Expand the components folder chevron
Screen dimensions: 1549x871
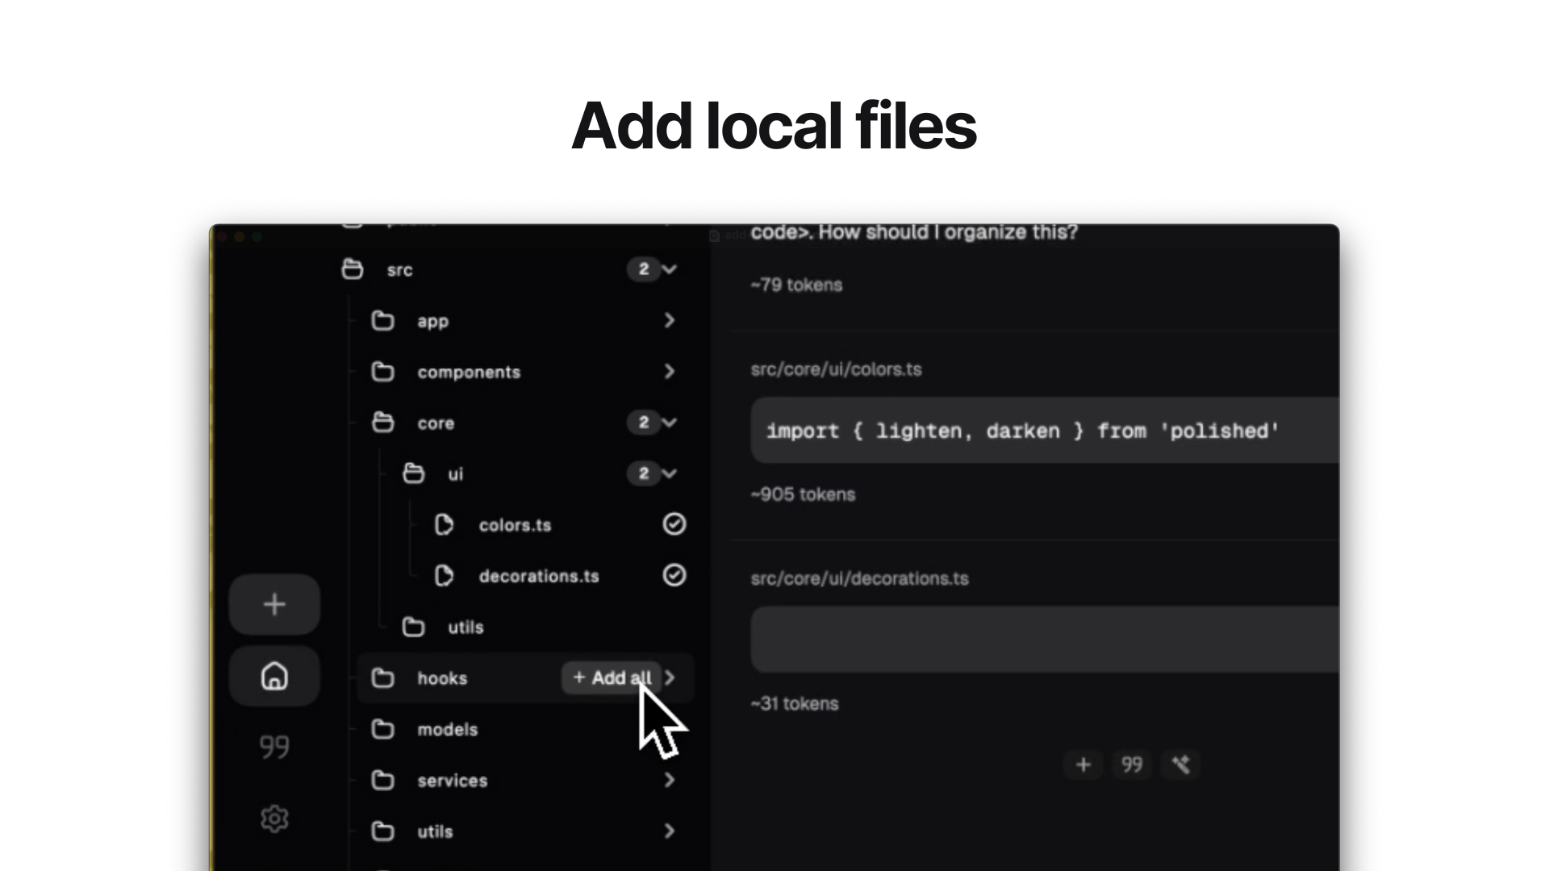point(669,371)
